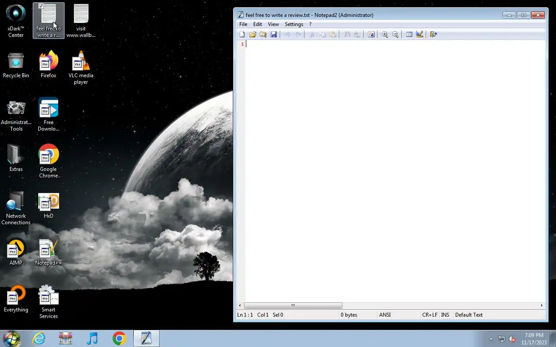Viewport: 556px width, 347px height.
Task: Click the horizontal scrollbar thumb
Action: (x=293, y=305)
